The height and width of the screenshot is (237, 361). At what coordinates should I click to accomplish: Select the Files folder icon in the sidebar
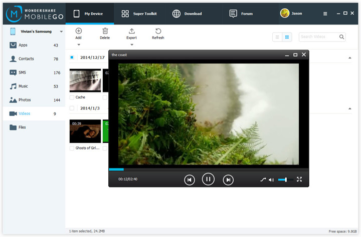pyautogui.click(x=13, y=127)
